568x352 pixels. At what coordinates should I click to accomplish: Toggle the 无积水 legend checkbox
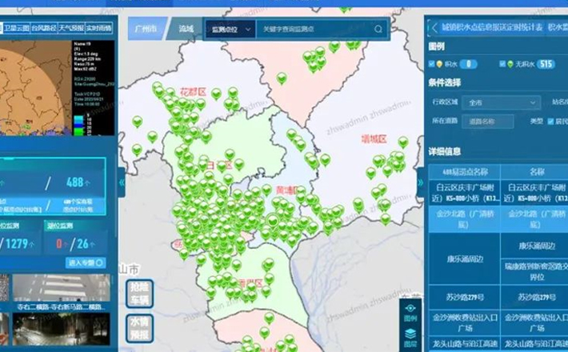click(x=502, y=64)
